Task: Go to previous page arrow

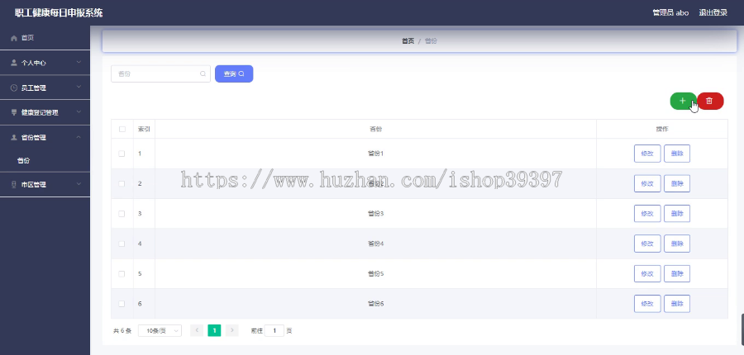Action: point(197,330)
